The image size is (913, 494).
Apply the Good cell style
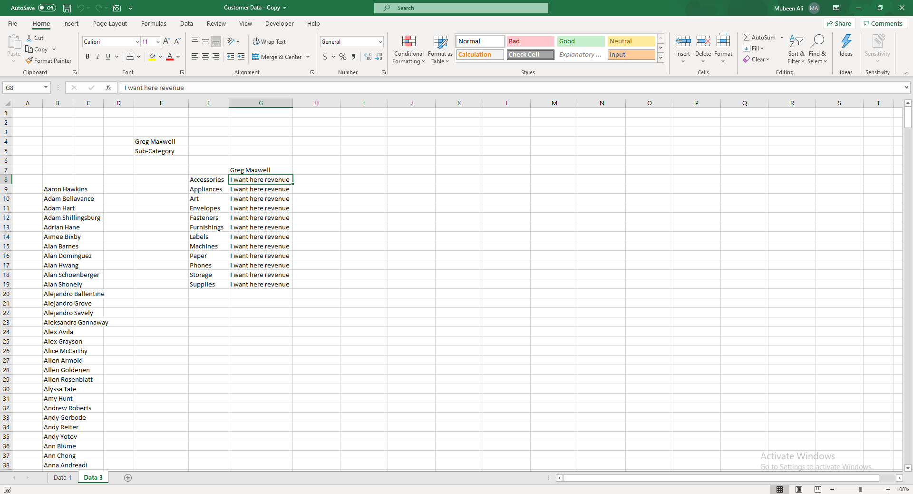(581, 41)
